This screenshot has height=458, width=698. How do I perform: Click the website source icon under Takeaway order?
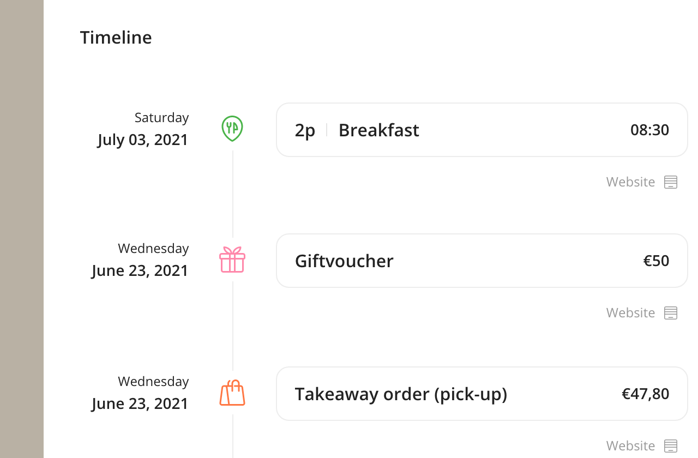[671, 446]
